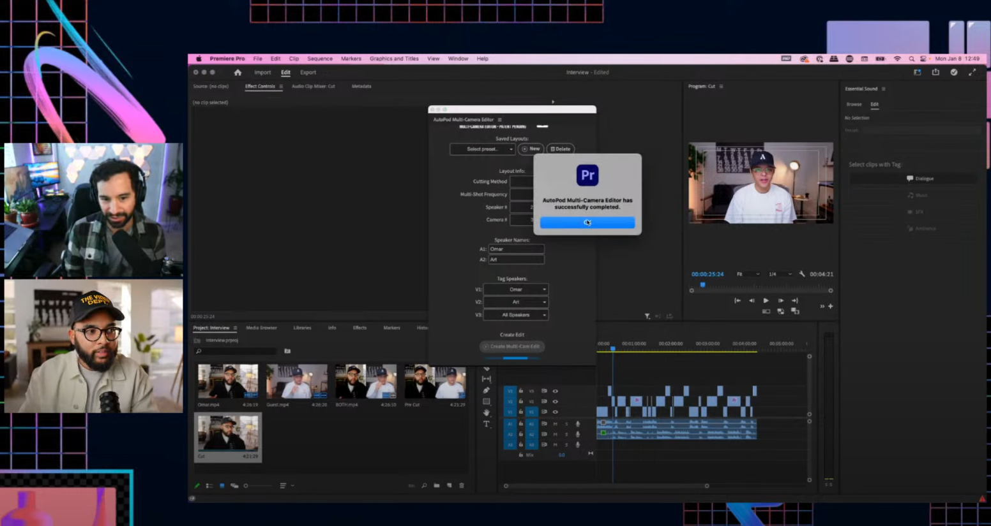Click the trash Clear icon in Project panel

coord(462,486)
